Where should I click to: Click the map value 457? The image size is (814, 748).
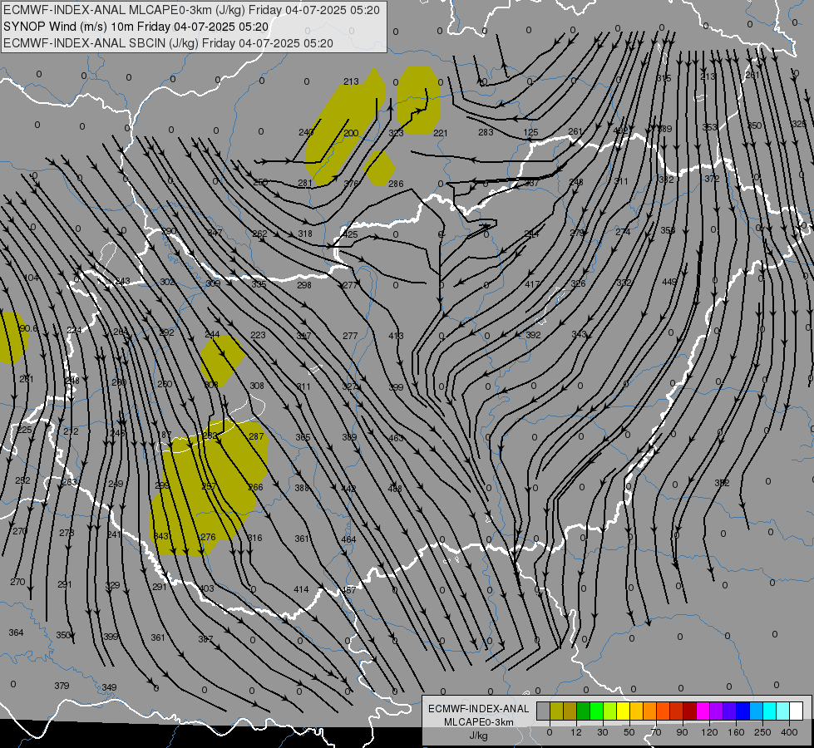[x=349, y=590]
